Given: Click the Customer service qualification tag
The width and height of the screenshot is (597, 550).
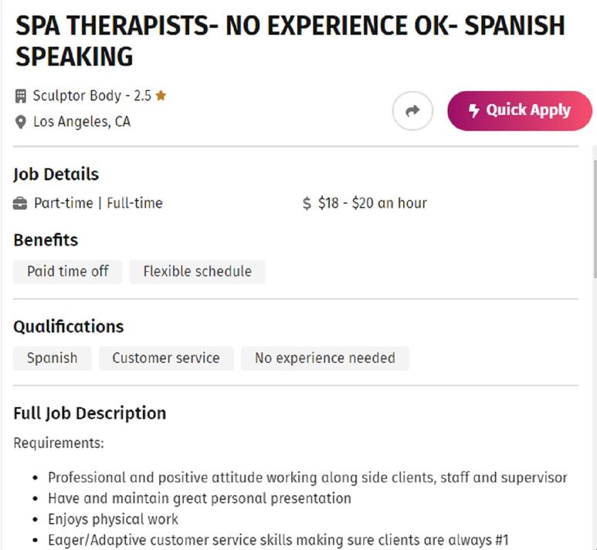Looking at the screenshot, I should (166, 358).
